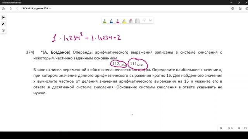Fit the board to screen

tap(246, 128)
